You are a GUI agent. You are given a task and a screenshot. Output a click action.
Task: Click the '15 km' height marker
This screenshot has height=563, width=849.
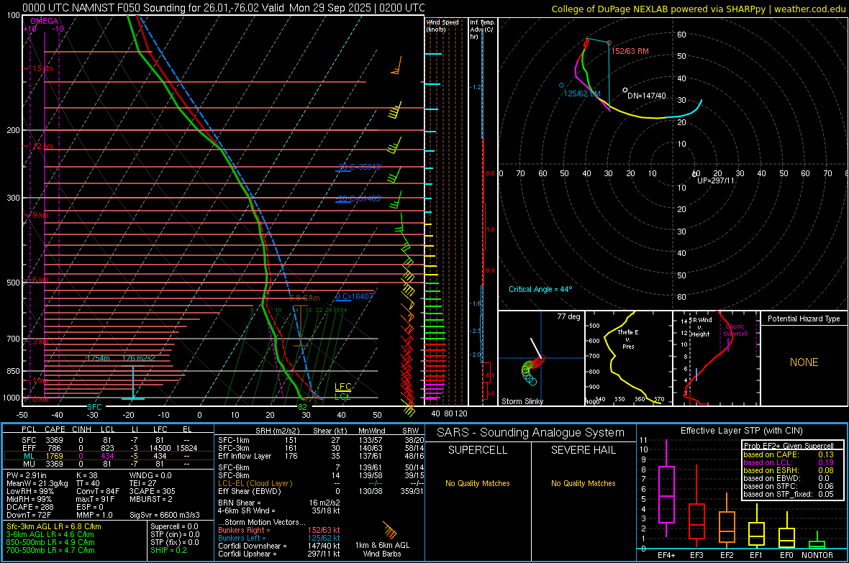pyautogui.click(x=42, y=68)
